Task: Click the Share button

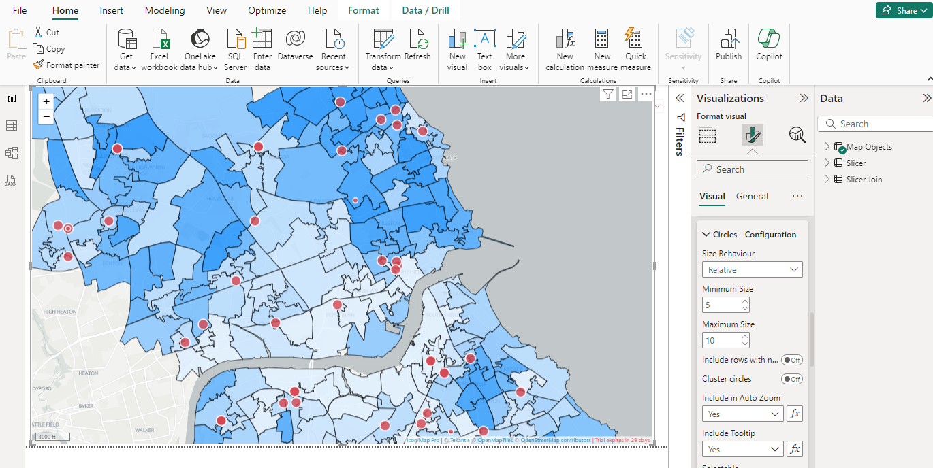Action: tap(902, 10)
